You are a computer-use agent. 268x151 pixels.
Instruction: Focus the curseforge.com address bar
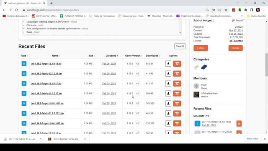pos(113,10)
